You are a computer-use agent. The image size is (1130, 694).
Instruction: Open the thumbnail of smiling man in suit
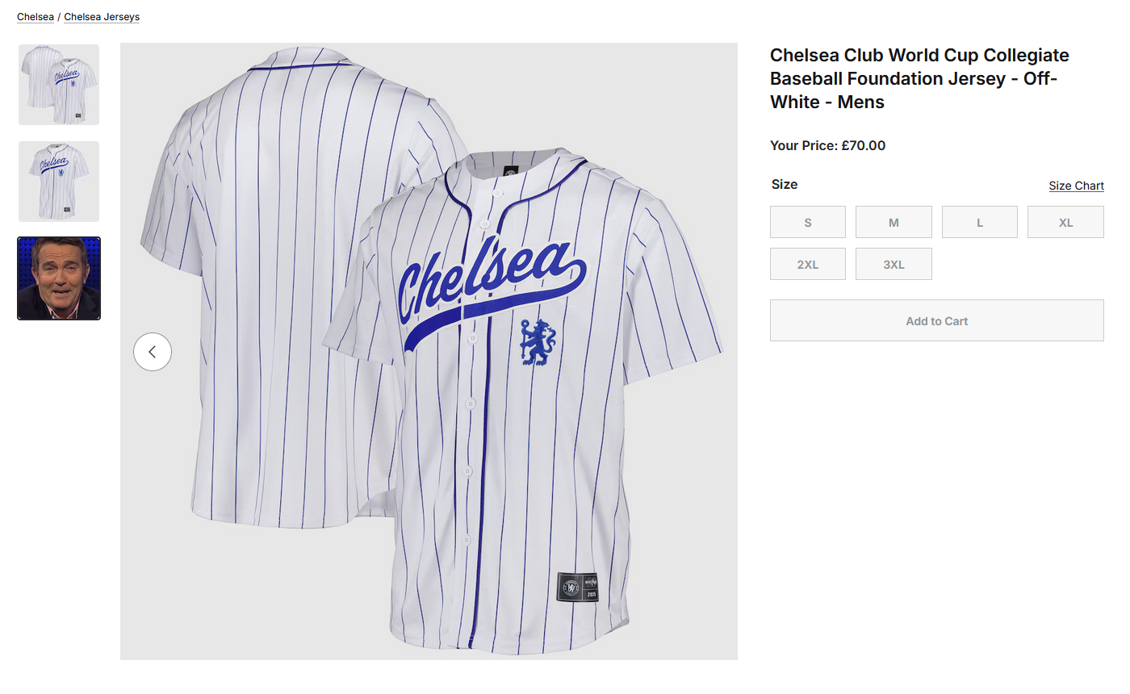[59, 278]
